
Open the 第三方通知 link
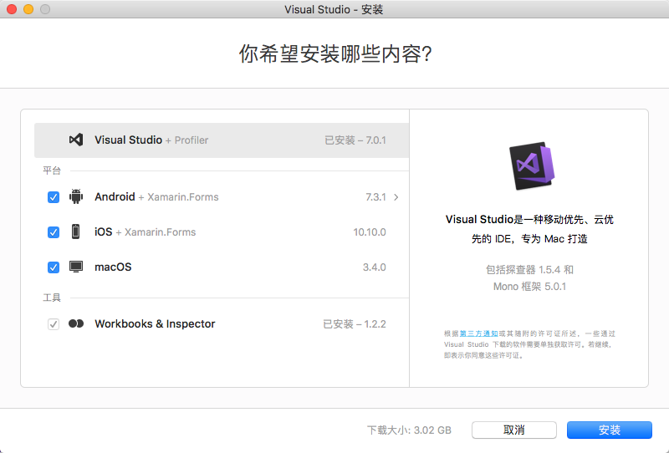pyautogui.click(x=478, y=333)
